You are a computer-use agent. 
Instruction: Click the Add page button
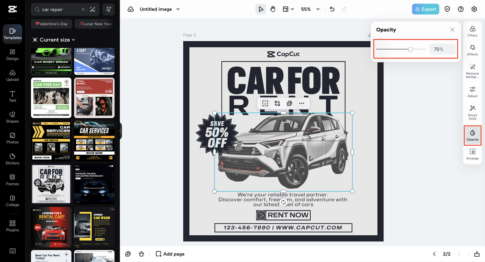point(170,254)
